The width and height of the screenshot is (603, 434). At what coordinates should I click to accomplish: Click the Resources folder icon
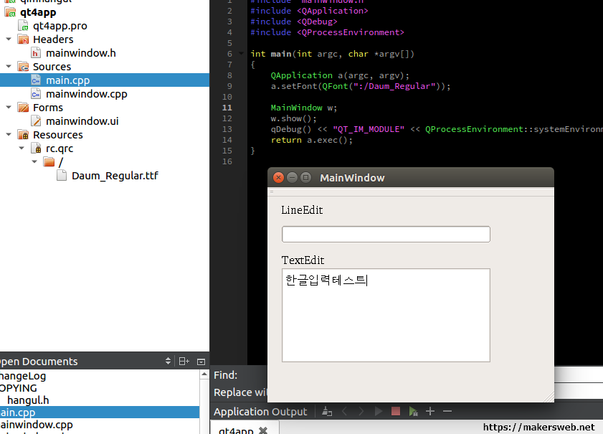[23, 135]
